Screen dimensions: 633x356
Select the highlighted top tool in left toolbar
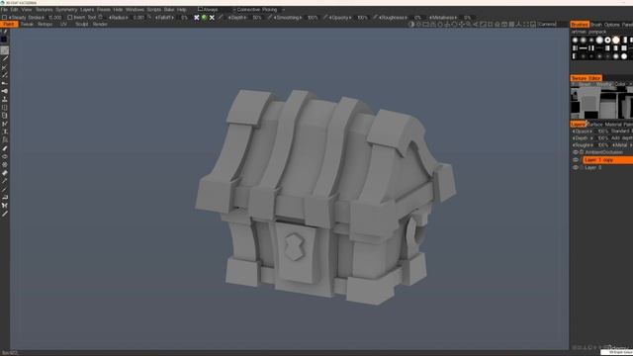click(4, 50)
